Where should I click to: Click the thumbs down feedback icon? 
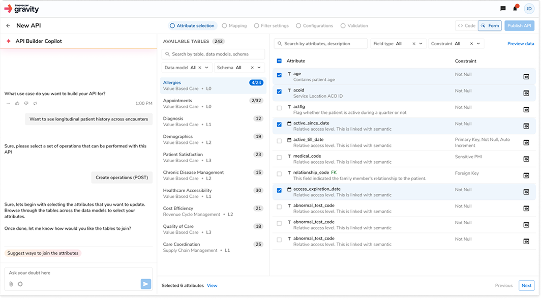coord(26,103)
